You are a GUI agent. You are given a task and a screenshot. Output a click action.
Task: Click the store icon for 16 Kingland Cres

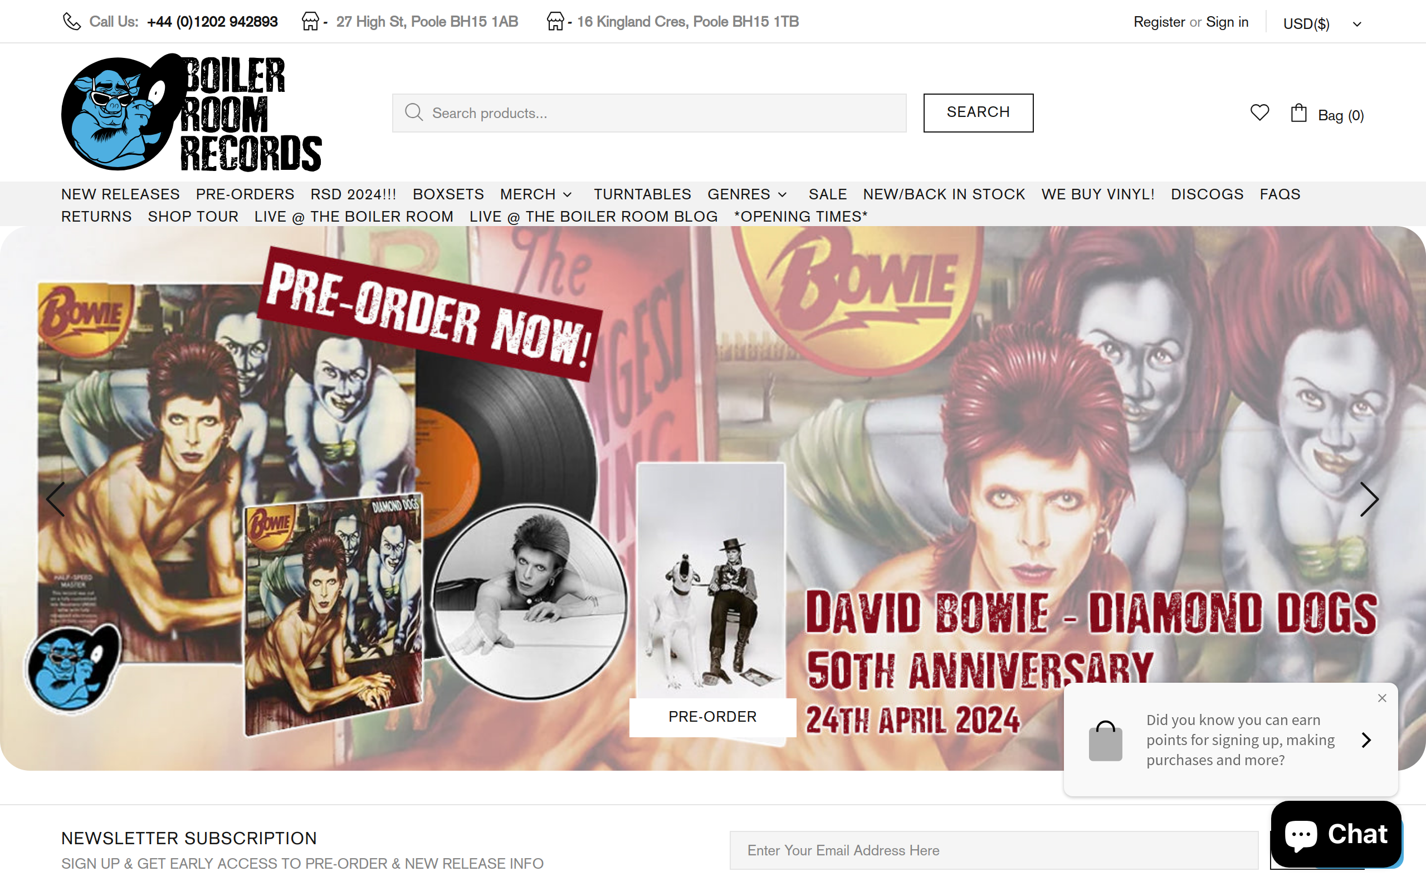[555, 21]
